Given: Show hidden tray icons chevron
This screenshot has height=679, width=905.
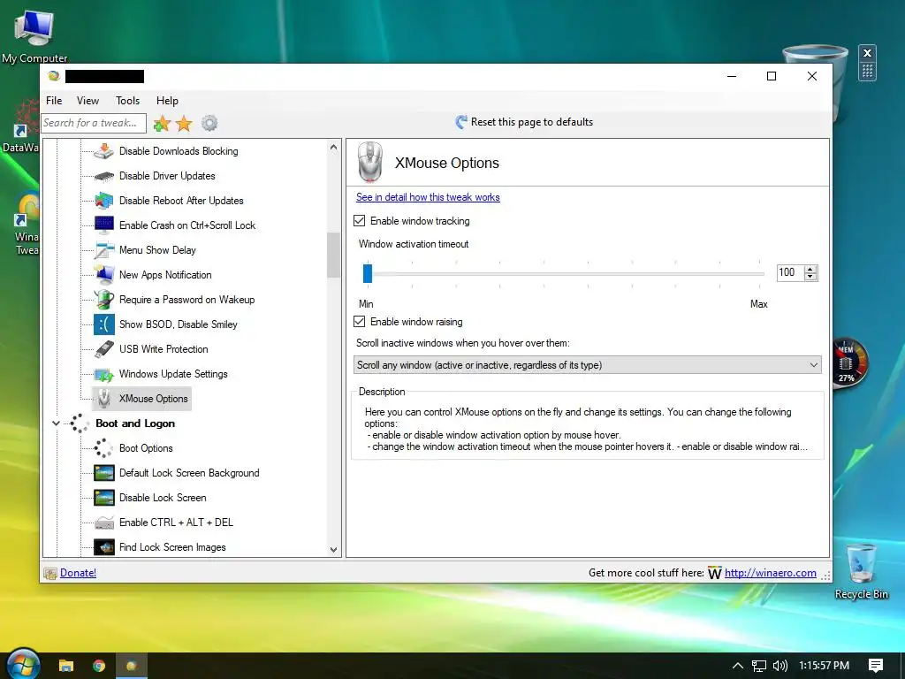Looking at the screenshot, I should tap(738, 666).
